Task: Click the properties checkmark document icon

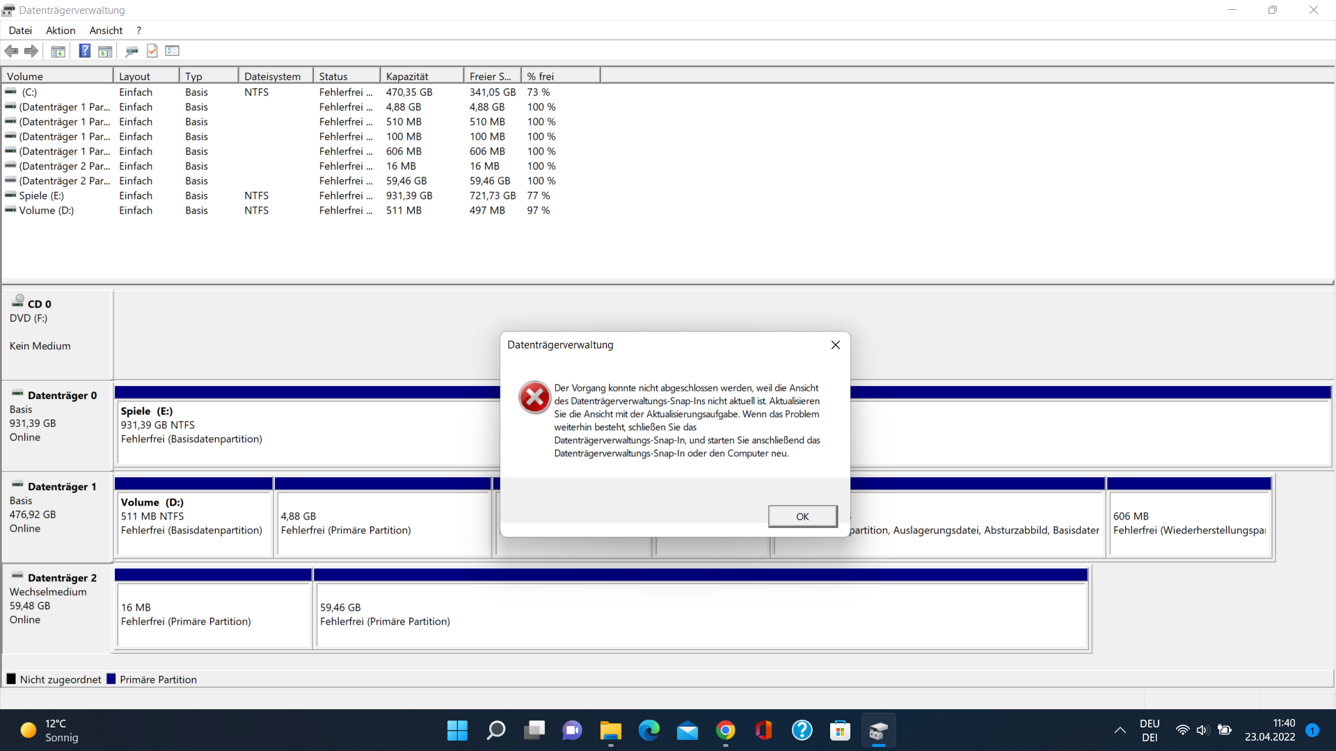Action: (152, 51)
